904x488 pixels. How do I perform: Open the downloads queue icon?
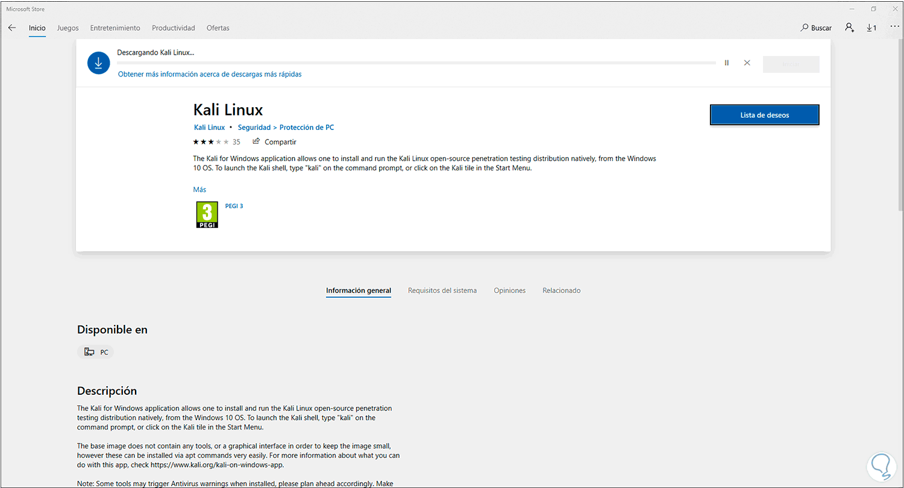(871, 28)
